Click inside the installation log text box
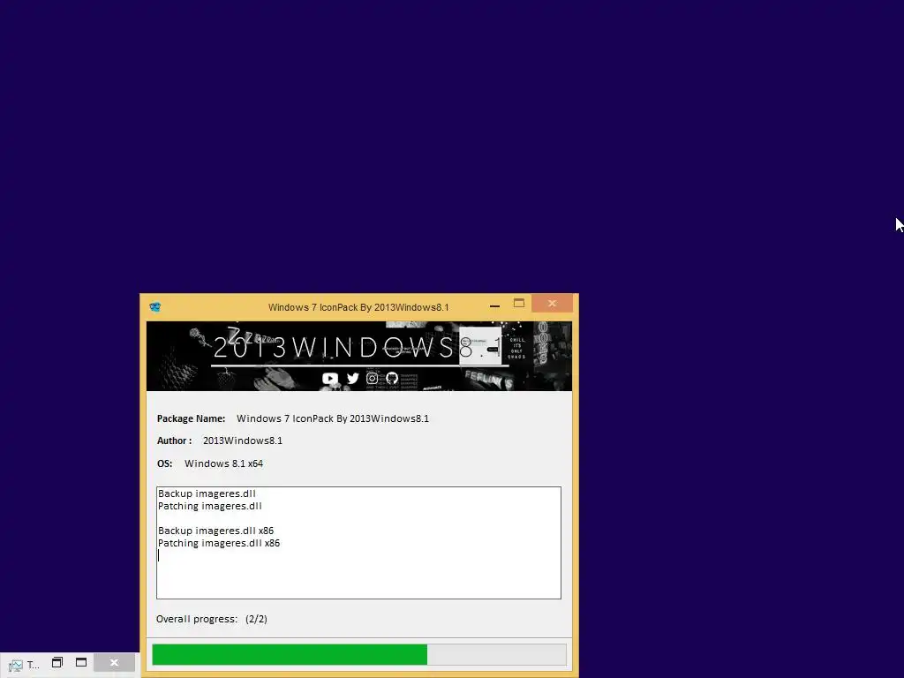This screenshot has width=904, height=678. pos(358,543)
